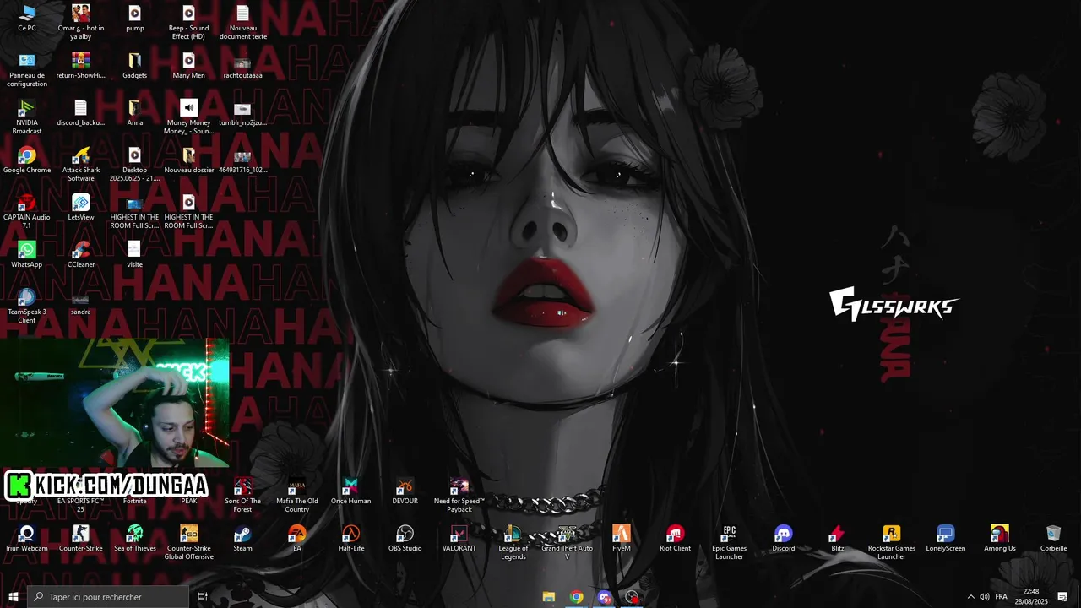Select Grand Theft Auto V shortcut
Image resolution: width=1081 pixels, height=608 pixels.
pyautogui.click(x=568, y=542)
